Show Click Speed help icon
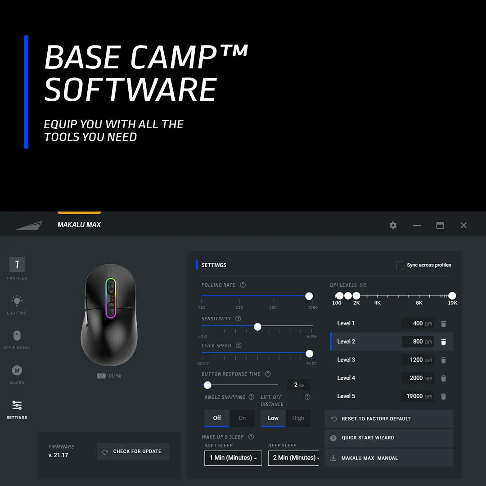This screenshot has width=486, height=486. coord(238,346)
